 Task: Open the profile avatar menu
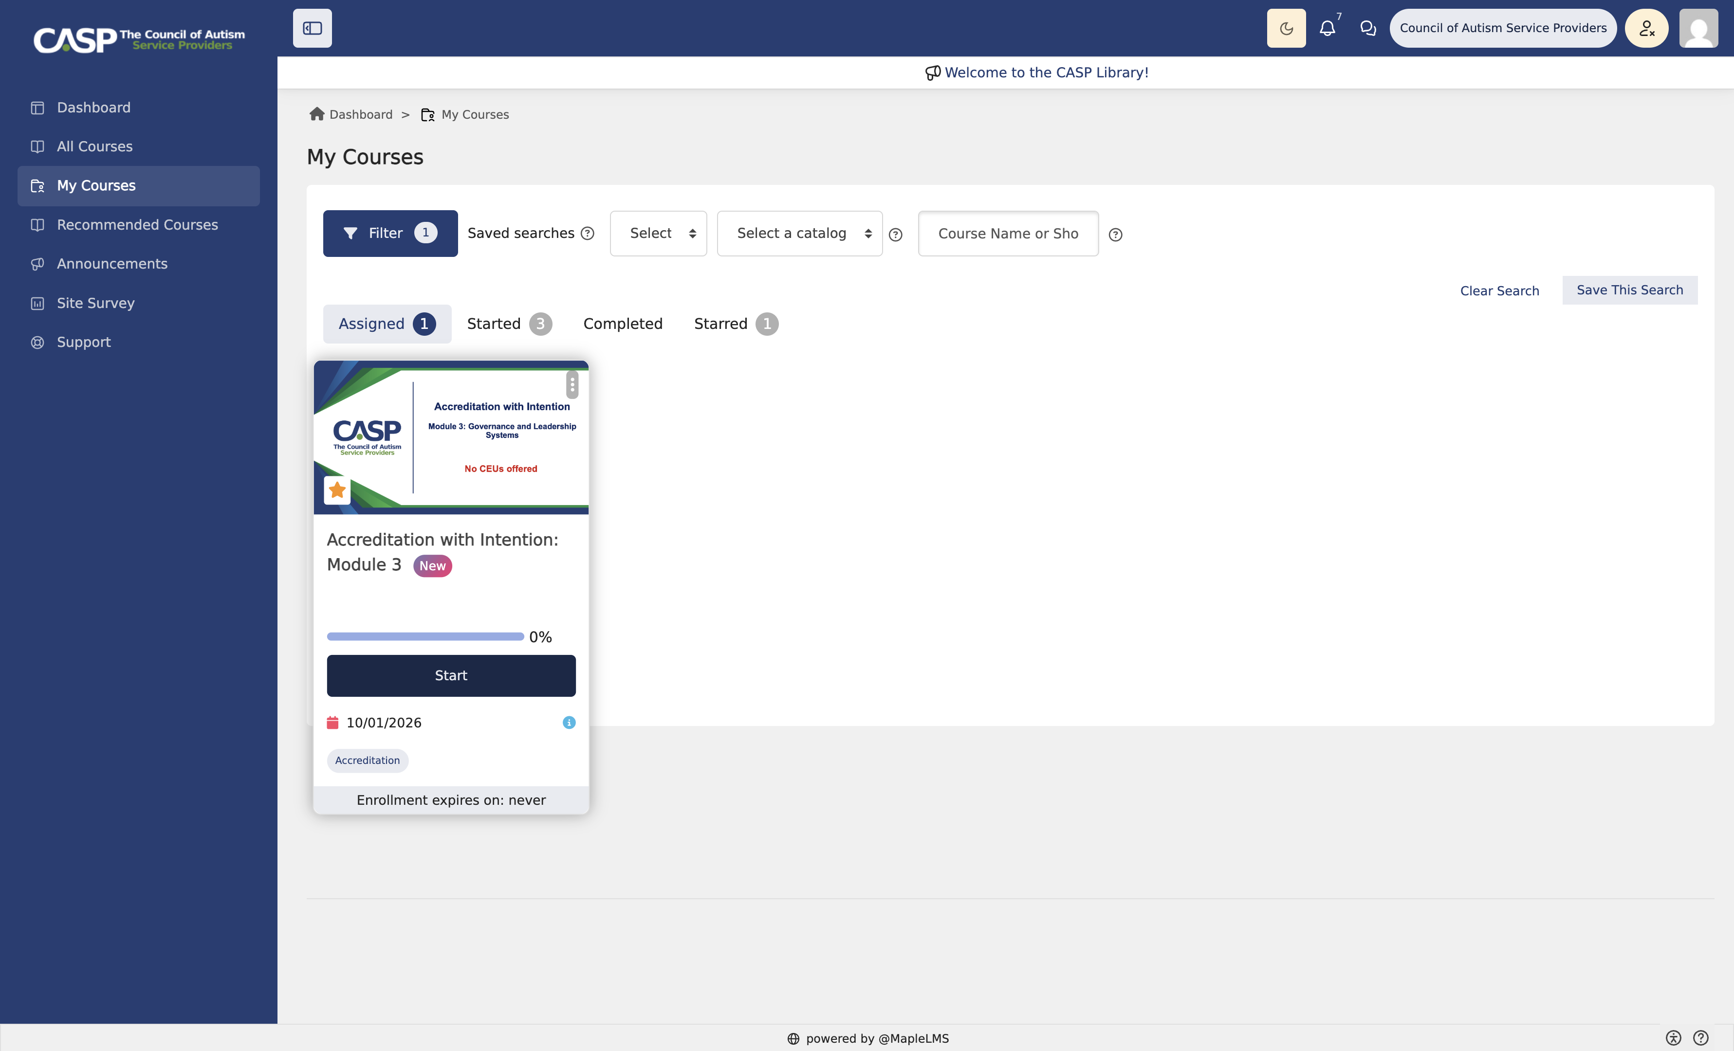pos(1698,28)
